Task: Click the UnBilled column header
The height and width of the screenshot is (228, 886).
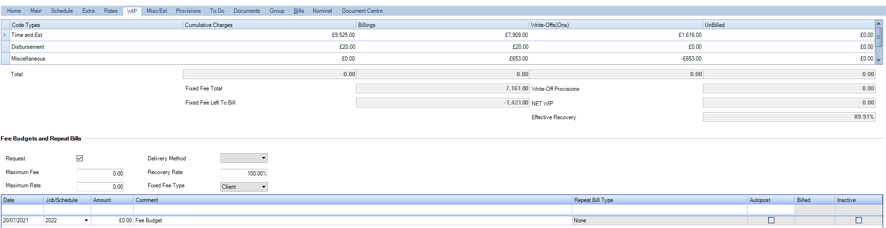Action: 789,25
